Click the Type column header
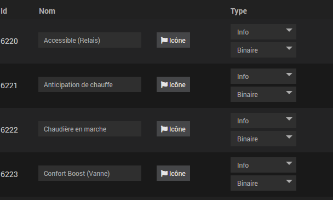The width and height of the screenshot is (333, 200). [239, 11]
